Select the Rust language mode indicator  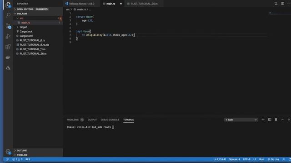pyautogui.click(x=262, y=159)
